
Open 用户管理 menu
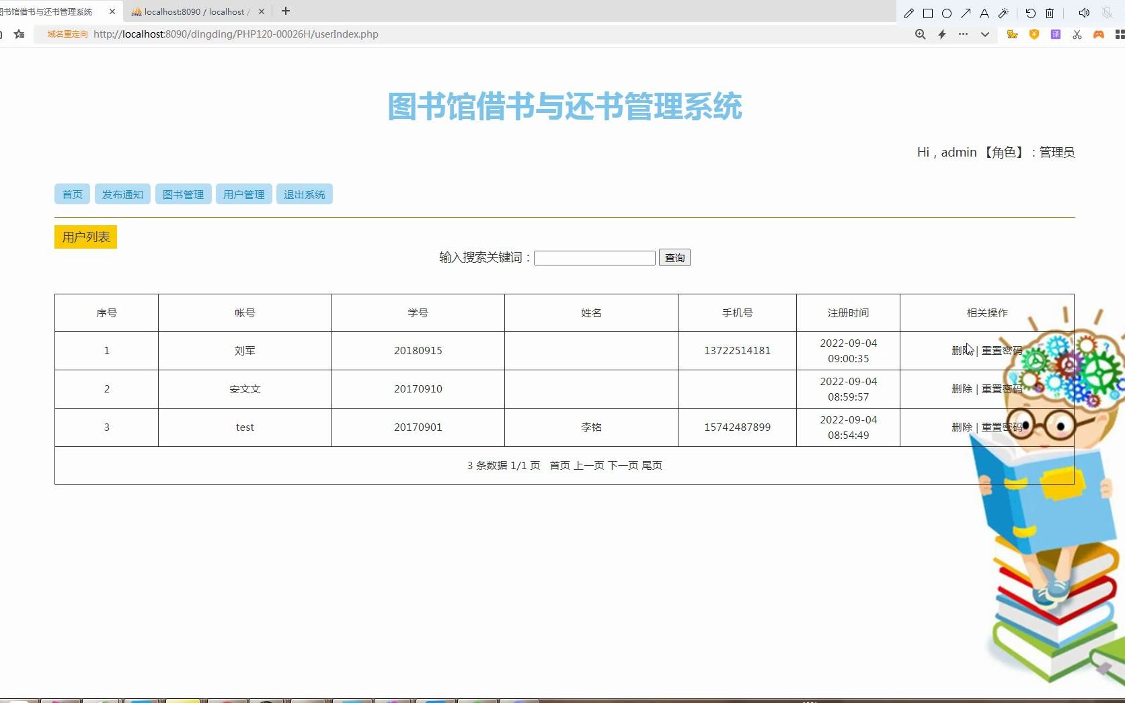tap(244, 194)
